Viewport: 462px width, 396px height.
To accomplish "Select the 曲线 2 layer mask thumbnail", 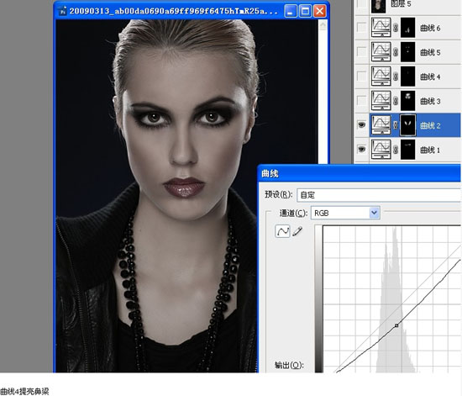I will (407, 125).
